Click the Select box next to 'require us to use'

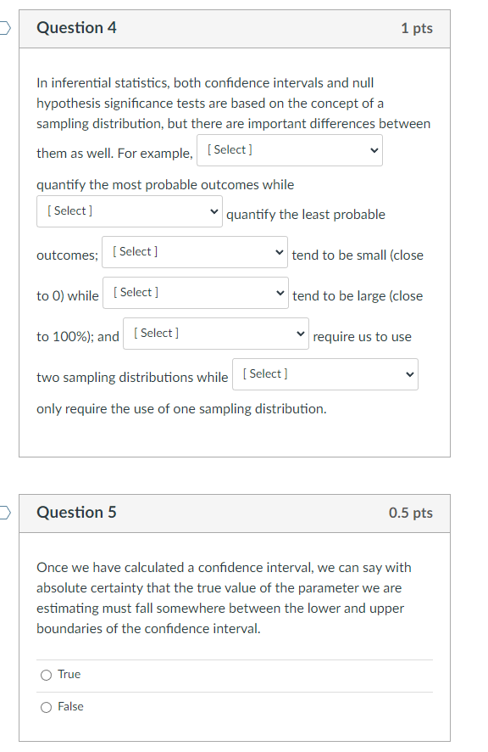(x=215, y=333)
